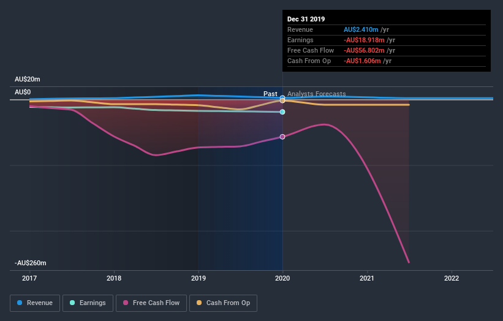Click the 2022 x-axis label
Viewport: 503px width, 321px height.
click(x=452, y=278)
